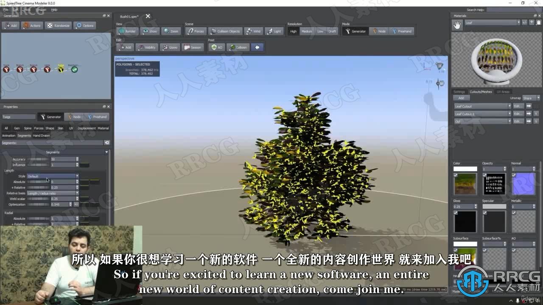Open the Light scene settings
Viewport: 543px width, 305px height.
click(x=274, y=31)
